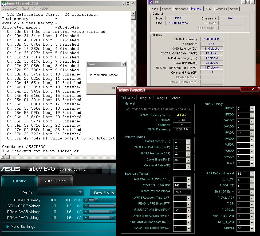
Task: Open RAS# Precharge (tRP) dropdown
Action: 188,154
